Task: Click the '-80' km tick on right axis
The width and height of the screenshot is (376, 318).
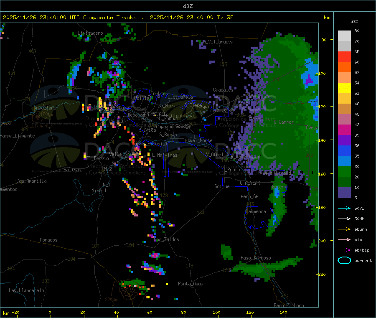Action: pos(323,40)
